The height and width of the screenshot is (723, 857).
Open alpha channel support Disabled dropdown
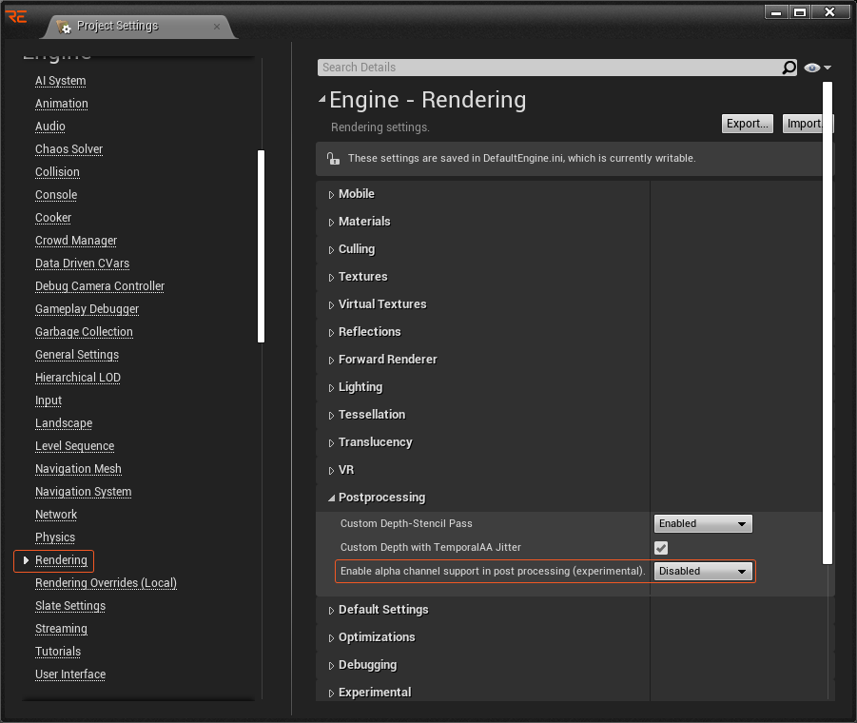click(x=703, y=571)
